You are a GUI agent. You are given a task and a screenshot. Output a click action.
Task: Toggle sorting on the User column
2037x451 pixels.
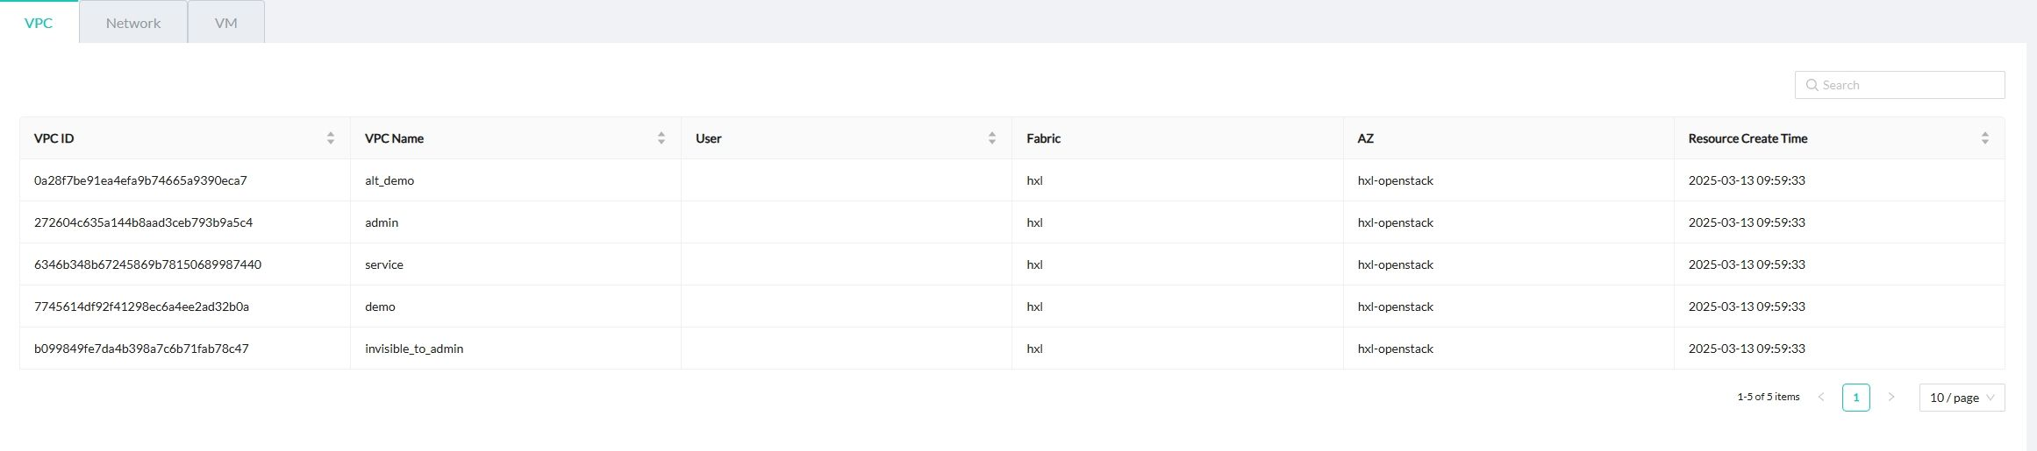pos(991,138)
